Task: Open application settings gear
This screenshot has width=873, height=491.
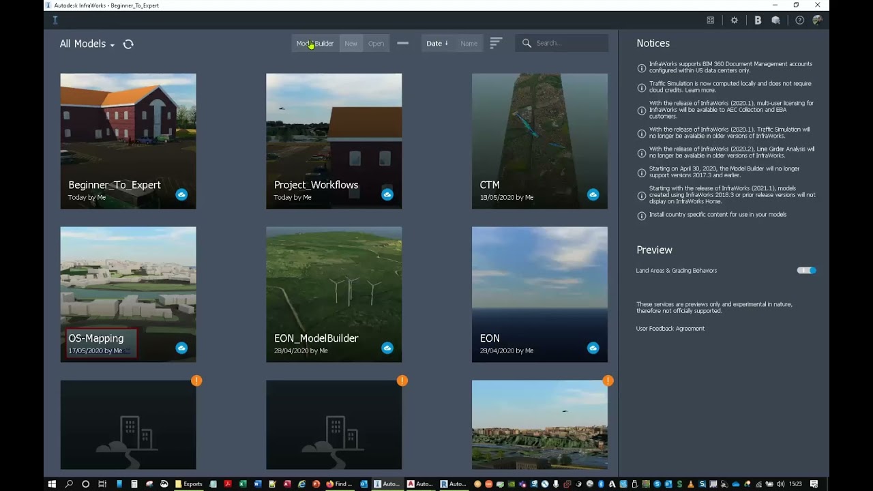Action: (x=735, y=20)
